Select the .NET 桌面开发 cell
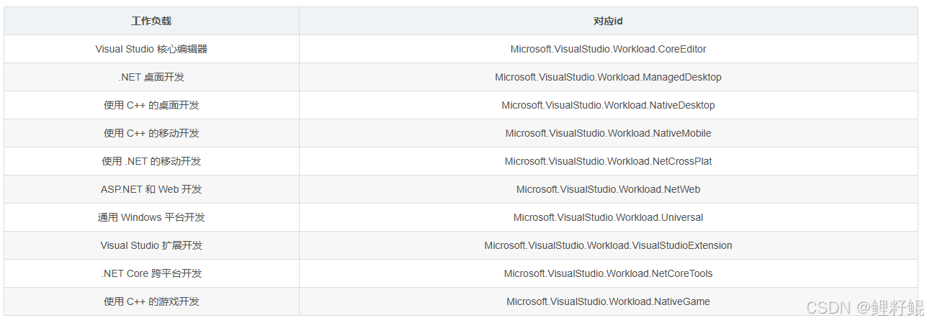Image resolution: width=927 pixels, height=323 pixels. pyautogui.click(x=151, y=77)
